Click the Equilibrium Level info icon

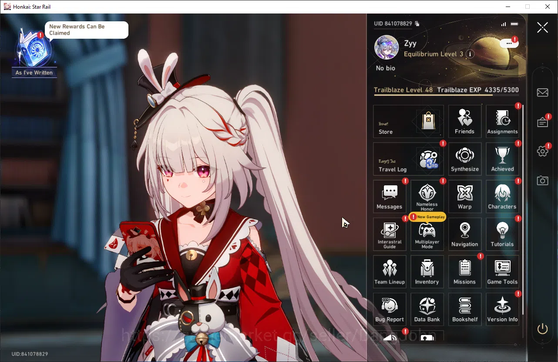(x=470, y=54)
